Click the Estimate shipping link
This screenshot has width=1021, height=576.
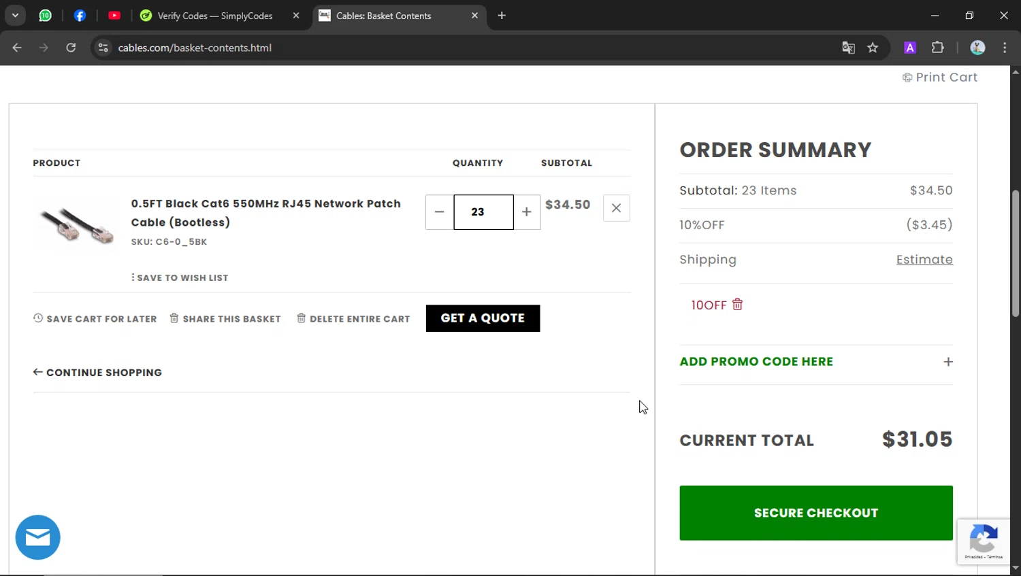[924, 260]
